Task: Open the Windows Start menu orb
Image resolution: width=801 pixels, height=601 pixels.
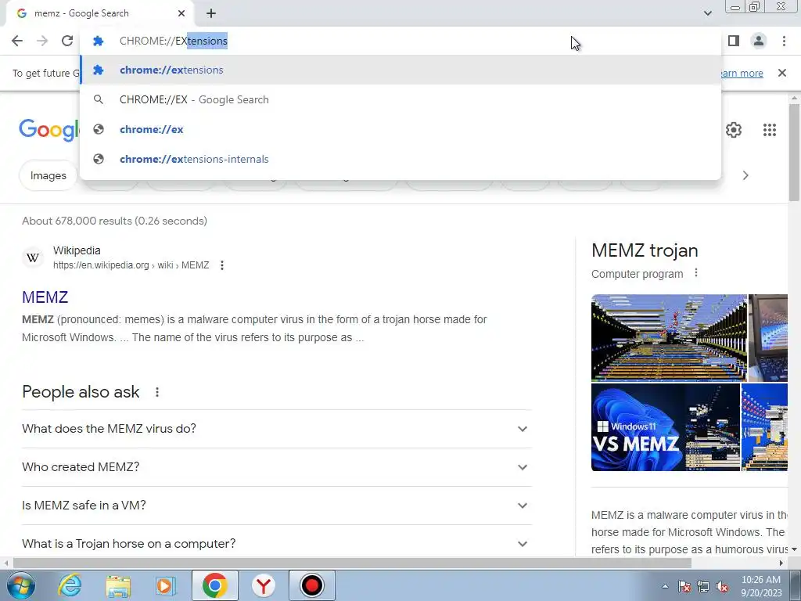Action: [x=21, y=585]
